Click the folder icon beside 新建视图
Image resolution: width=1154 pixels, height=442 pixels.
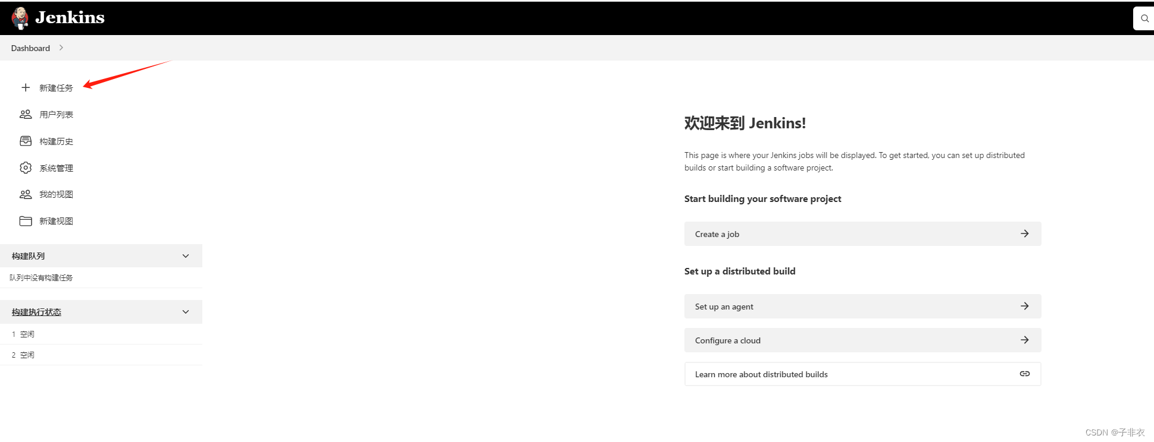tap(26, 221)
